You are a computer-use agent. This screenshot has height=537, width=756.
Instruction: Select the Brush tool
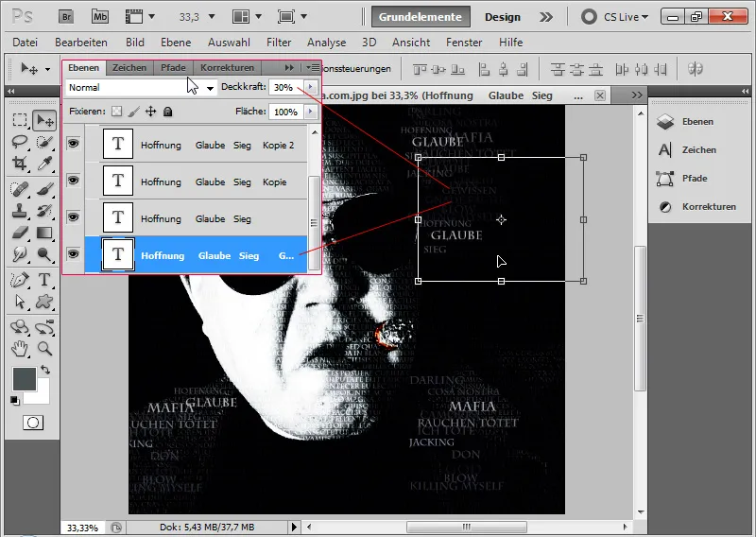(x=44, y=189)
